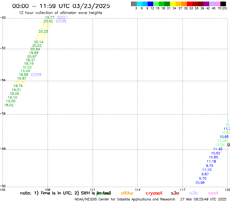
Task: Click the cyan swatch in the wave height legend
Action: click(140, 4)
